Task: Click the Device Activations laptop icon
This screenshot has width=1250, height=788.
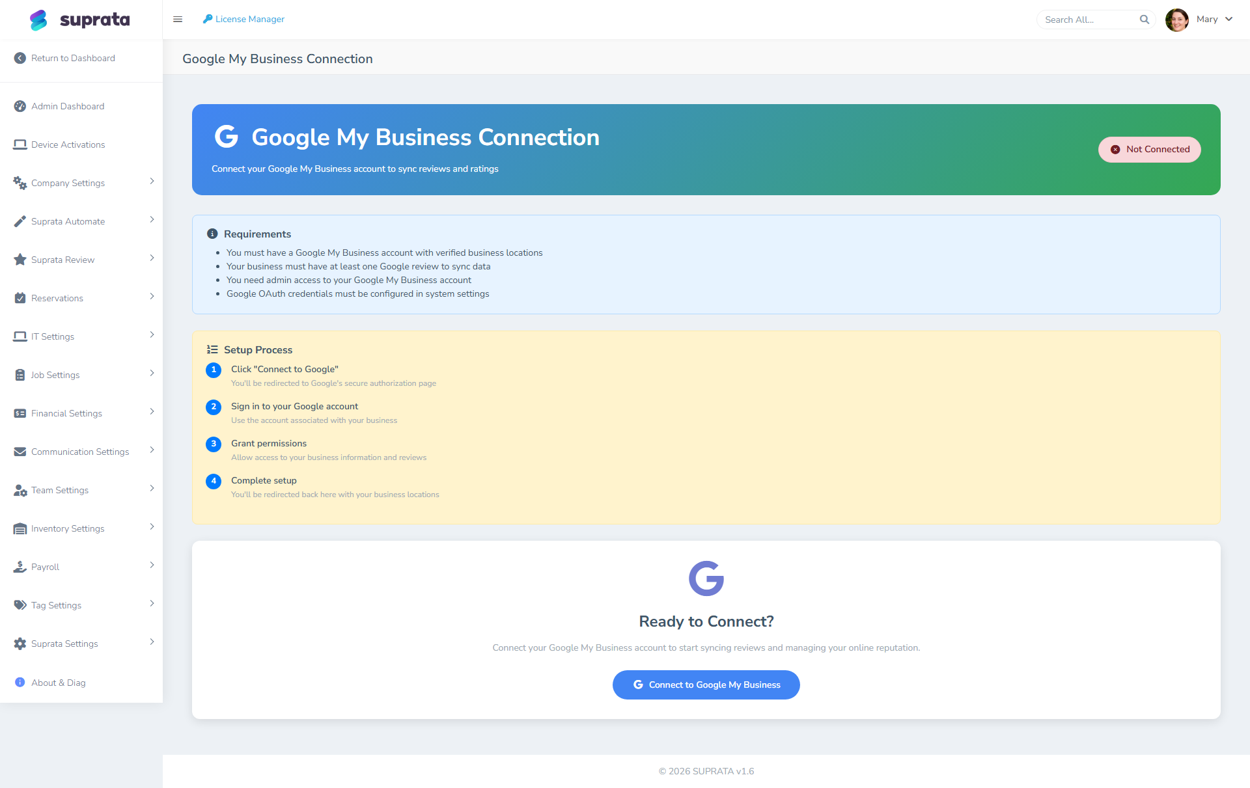Action: tap(20, 144)
